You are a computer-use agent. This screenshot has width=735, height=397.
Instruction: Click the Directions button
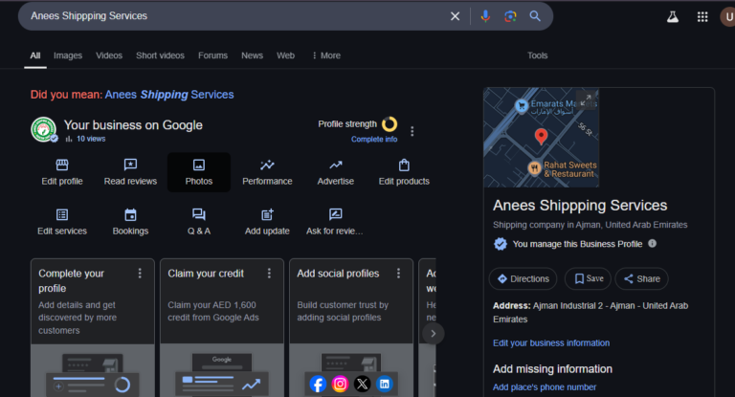coord(523,278)
